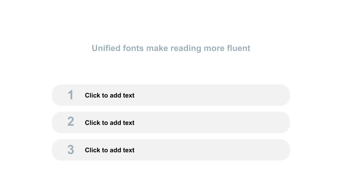Click the word "to" in row 2 placeholder
342x192 pixels.
104,123
